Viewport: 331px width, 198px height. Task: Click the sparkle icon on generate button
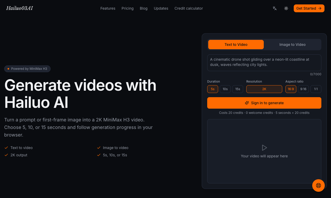tap(247, 103)
